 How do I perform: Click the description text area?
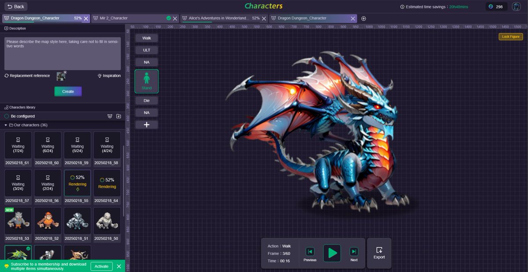click(62, 54)
